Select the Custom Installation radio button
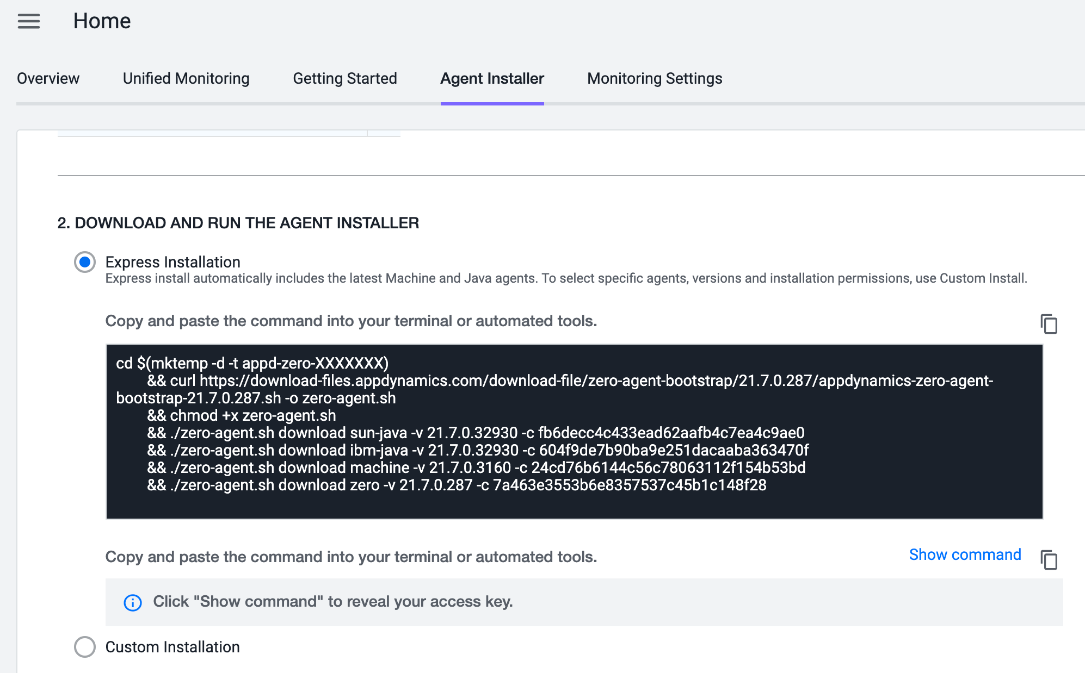This screenshot has width=1085, height=673. click(85, 647)
